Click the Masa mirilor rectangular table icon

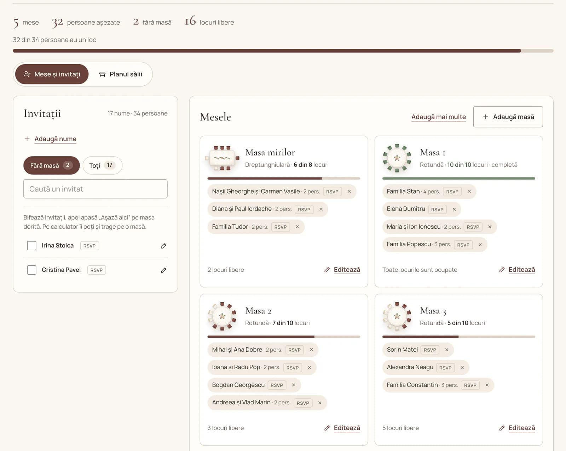[x=222, y=158]
